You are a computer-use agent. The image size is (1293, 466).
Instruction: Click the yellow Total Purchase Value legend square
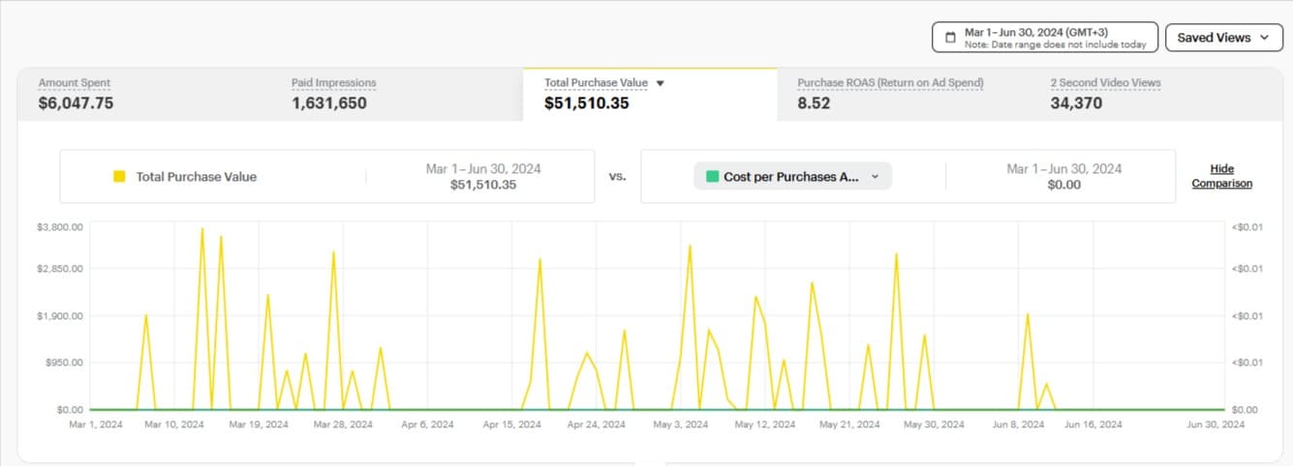click(119, 177)
